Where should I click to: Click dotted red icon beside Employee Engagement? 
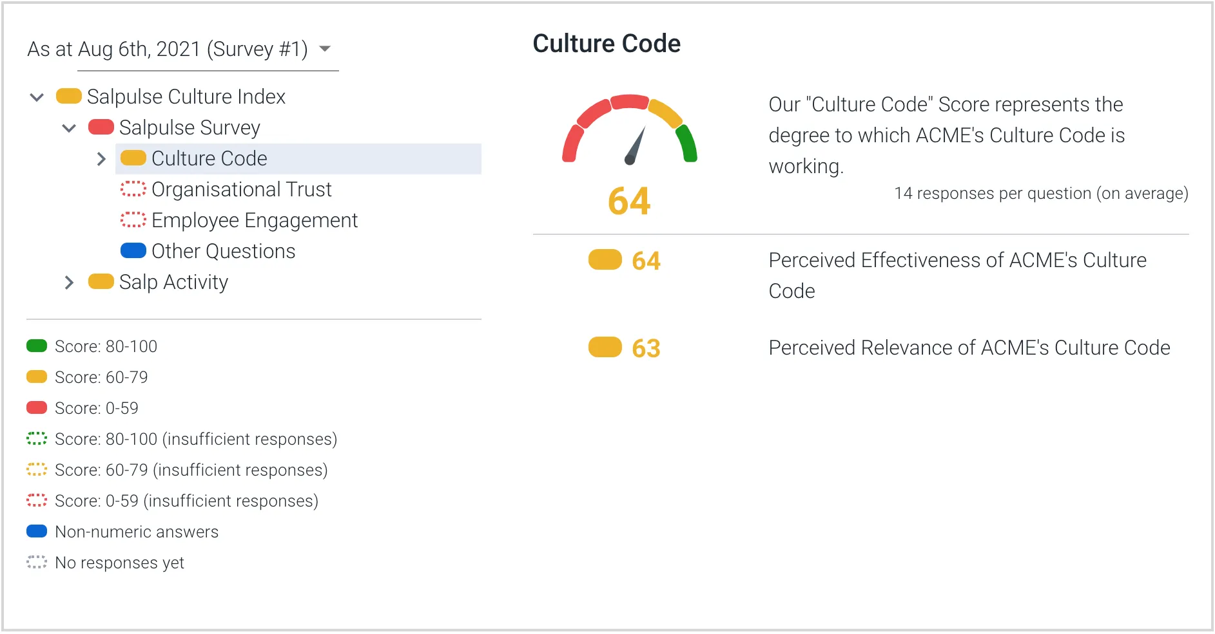(133, 220)
